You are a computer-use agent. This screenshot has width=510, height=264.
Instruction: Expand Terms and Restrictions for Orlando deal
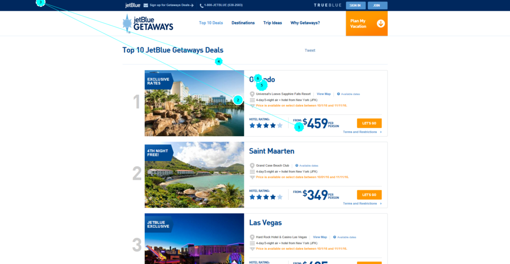[362, 132]
